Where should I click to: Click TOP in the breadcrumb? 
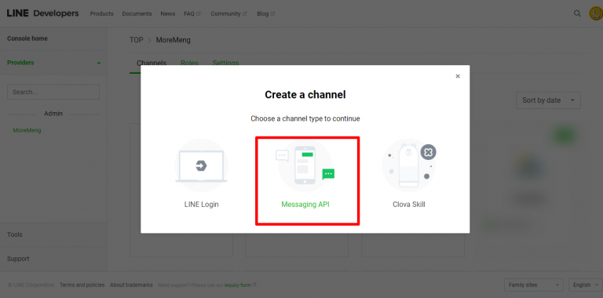click(136, 40)
